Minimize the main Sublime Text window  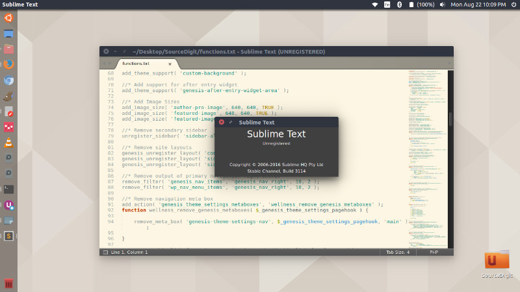116,51
